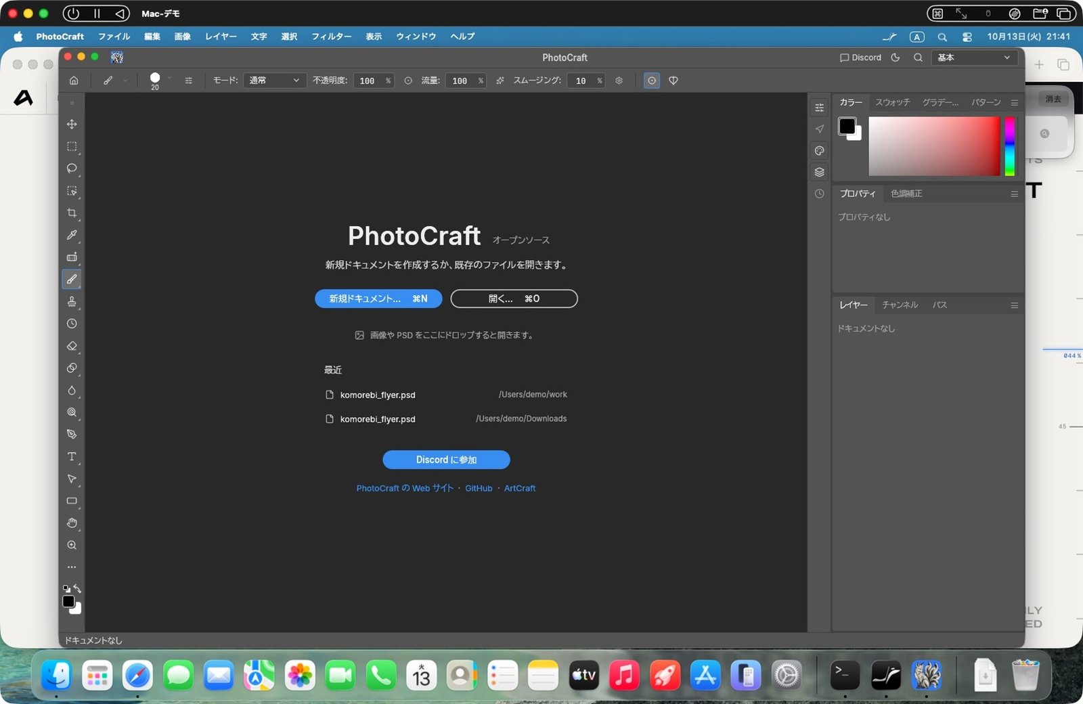Image resolution: width=1083 pixels, height=704 pixels.
Task: Open the フィルター menu
Action: tap(332, 37)
